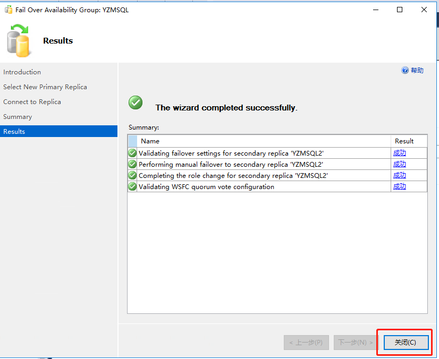Open the Summary step in sidebar
Image resolution: width=439 pixels, height=359 pixels.
coord(18,117)
